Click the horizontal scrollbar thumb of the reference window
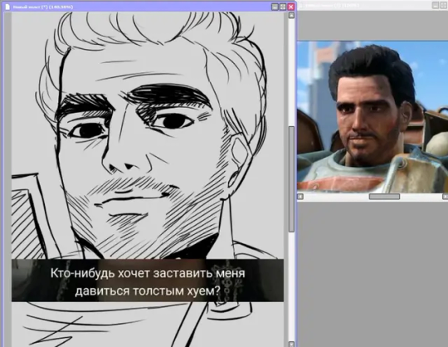Image resolution: width=448 pixels, height=347 pixels. (384, 197)
